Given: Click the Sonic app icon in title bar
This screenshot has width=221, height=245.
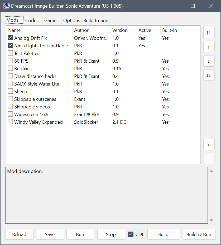Looking at the screenshot, I should [7, 6].
